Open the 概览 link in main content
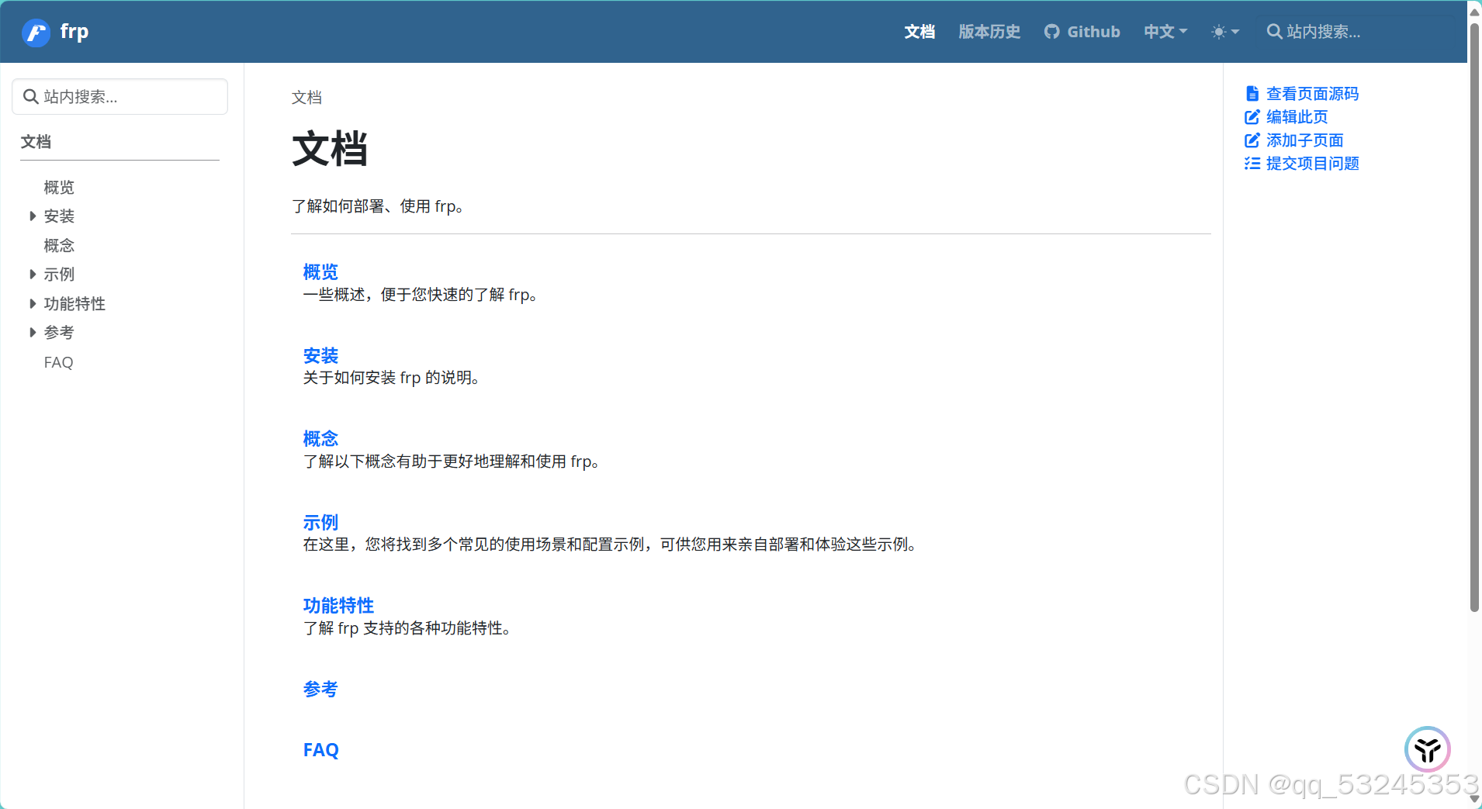Image resolution: width=1482 pixels, height=809 pixels. (320, 271)
